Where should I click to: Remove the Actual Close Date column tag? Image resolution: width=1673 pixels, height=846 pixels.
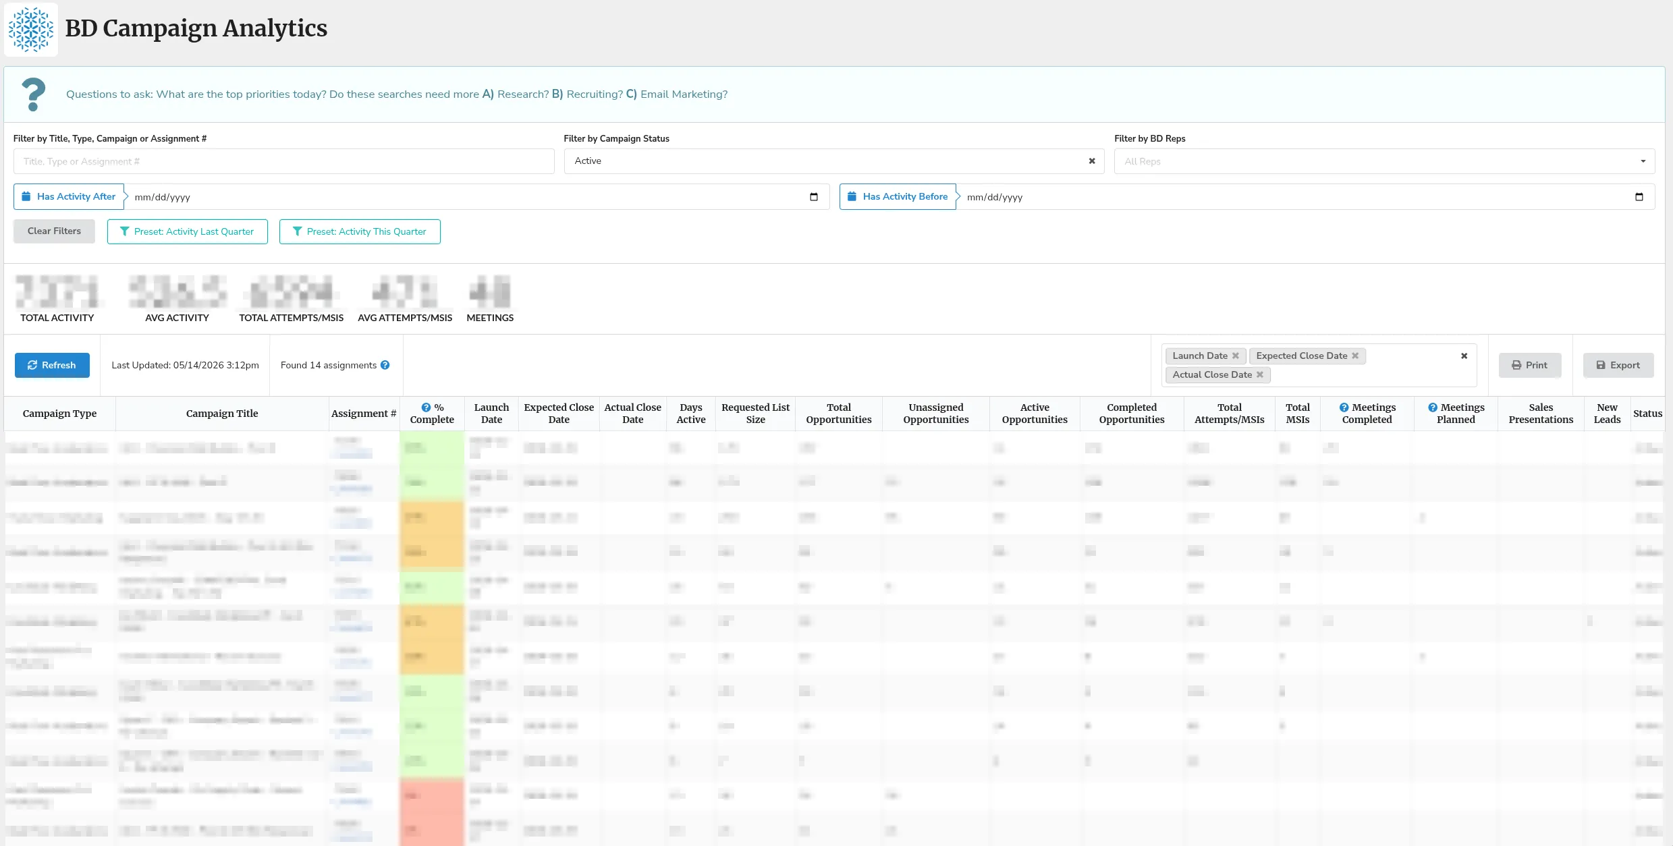tap(1260, 374)
